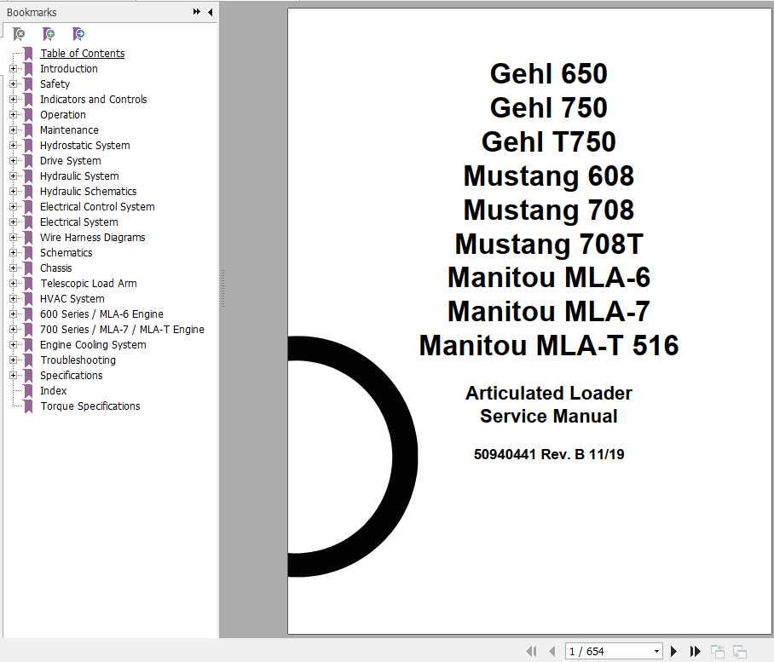Screen dimensions: 774x662
Task: Expand the 700 Series / MLA-7 / MLA-T Engine bookmark
Action: 14,330
